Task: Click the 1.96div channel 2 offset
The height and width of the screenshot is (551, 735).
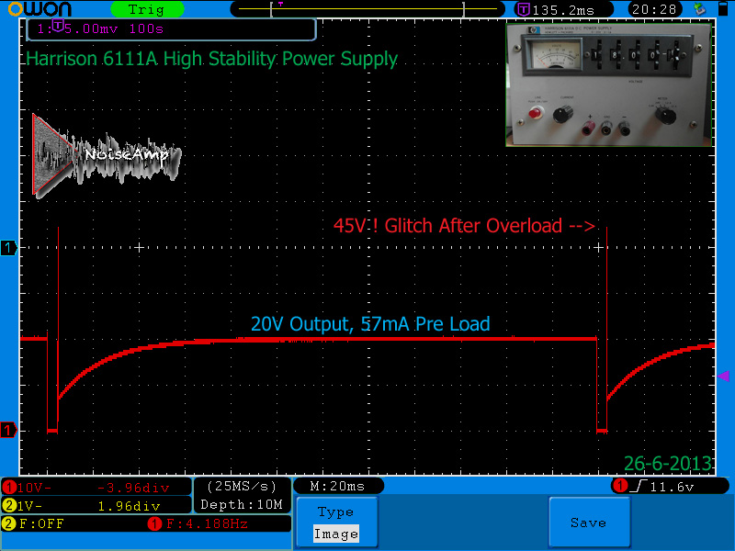Action: [x=129, y=506]
